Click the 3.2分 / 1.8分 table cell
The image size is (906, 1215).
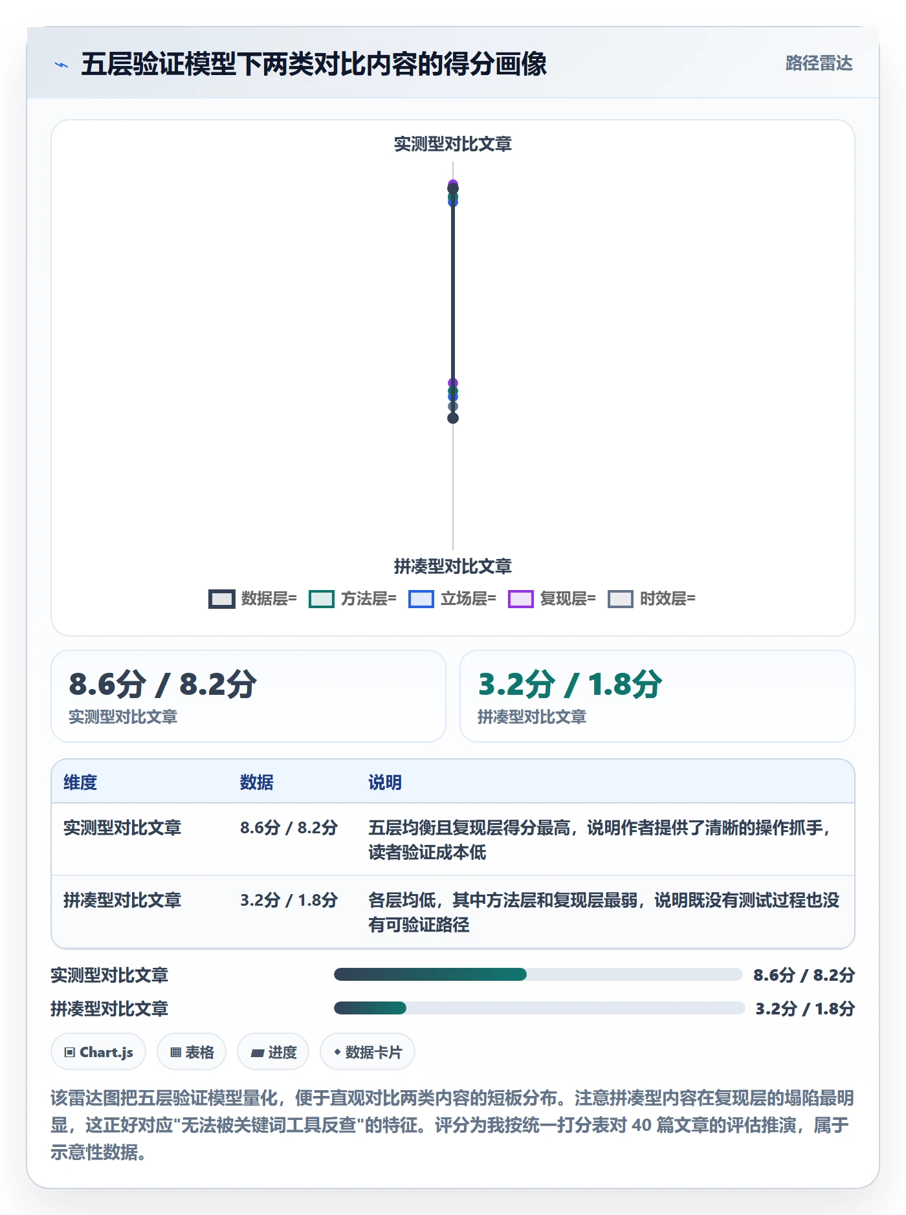coord(289,900)
